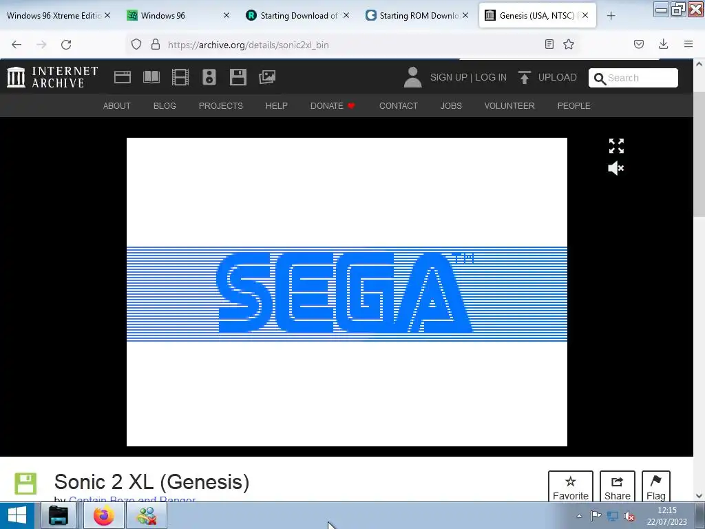Viewport: 705px width, 529px height.
Task: Open the VOLUNTEER menu link
Action: [x=509, y=105]
